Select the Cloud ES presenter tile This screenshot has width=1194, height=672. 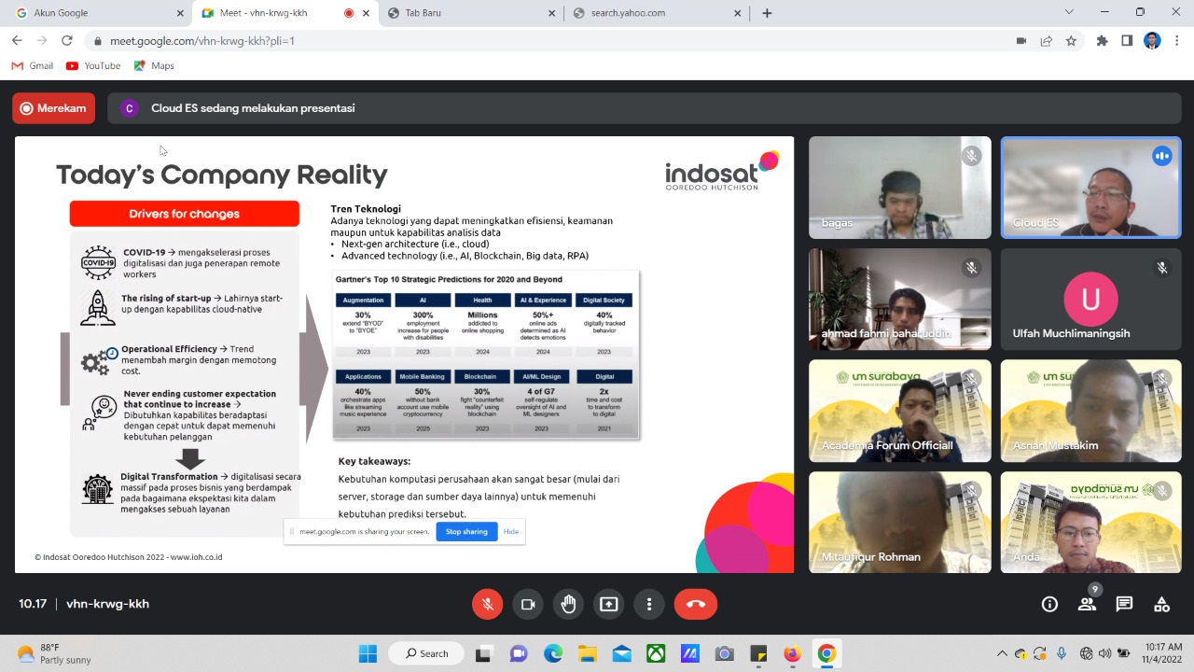(x=1090, y=188)
